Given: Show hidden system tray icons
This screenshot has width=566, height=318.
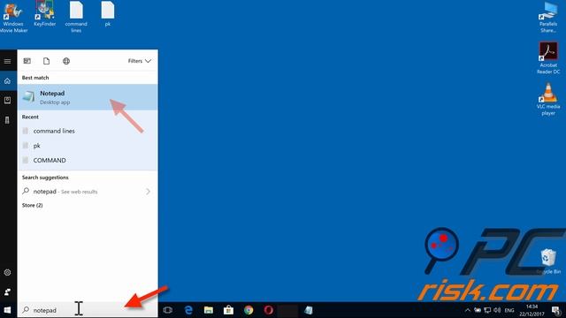Looking at the screenshot, I should coord(468,310).
